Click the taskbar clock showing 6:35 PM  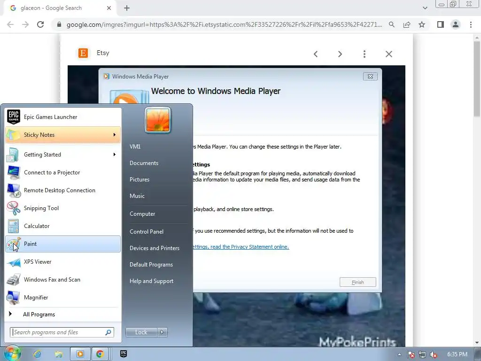coord(457,354)
